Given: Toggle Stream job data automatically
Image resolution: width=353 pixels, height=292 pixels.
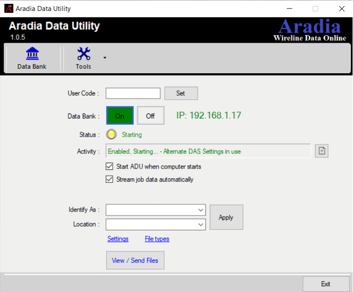Looking at the screenshot, I should (x=110, y=179).
